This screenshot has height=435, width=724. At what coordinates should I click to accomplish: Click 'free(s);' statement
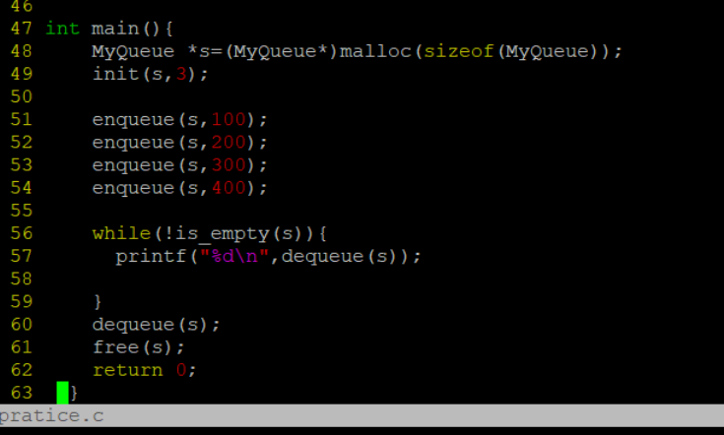(x=139, y=346)
